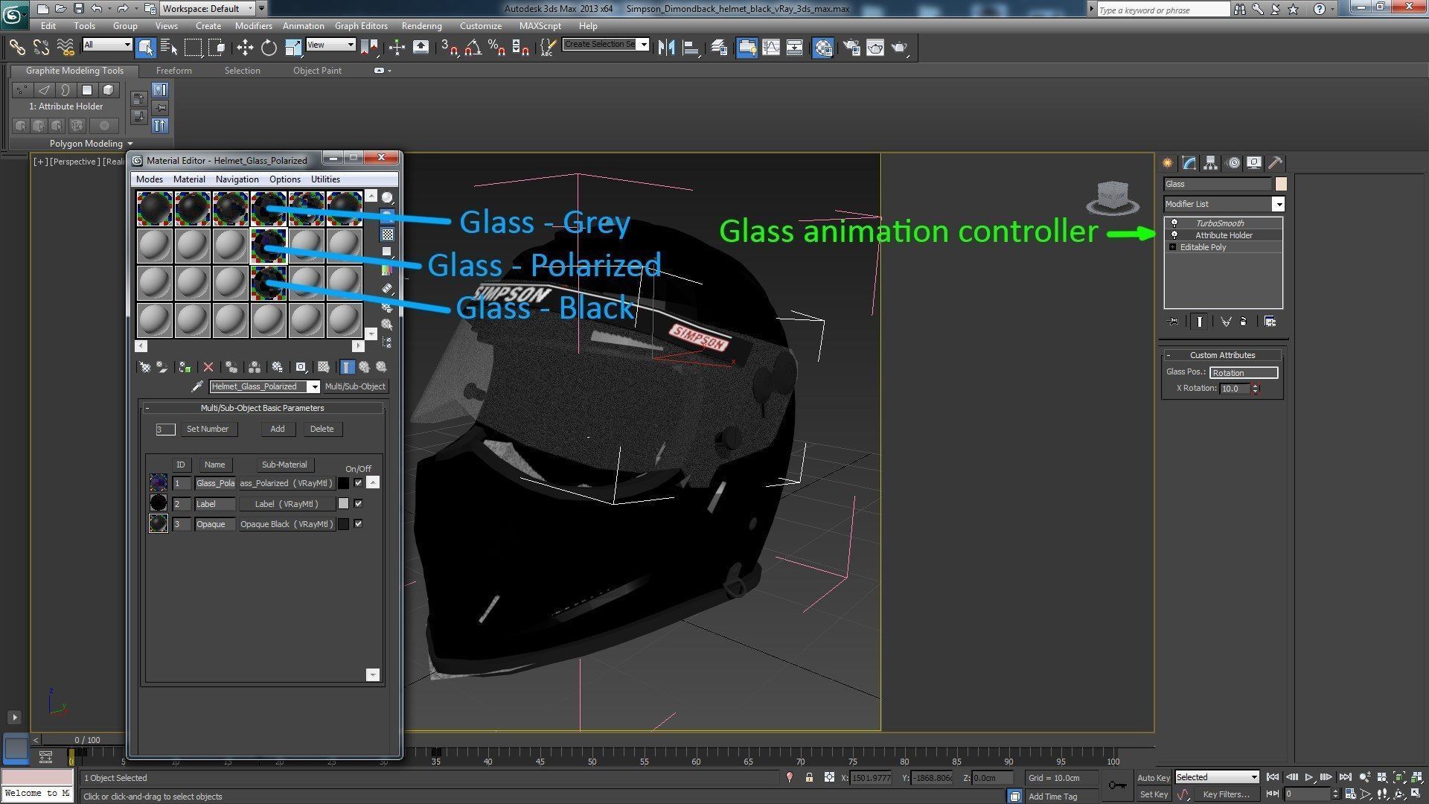The image size is (1429, 804).
Task: Disable the Opaque Black sub-material checkbox
Action: coord(358,524)
